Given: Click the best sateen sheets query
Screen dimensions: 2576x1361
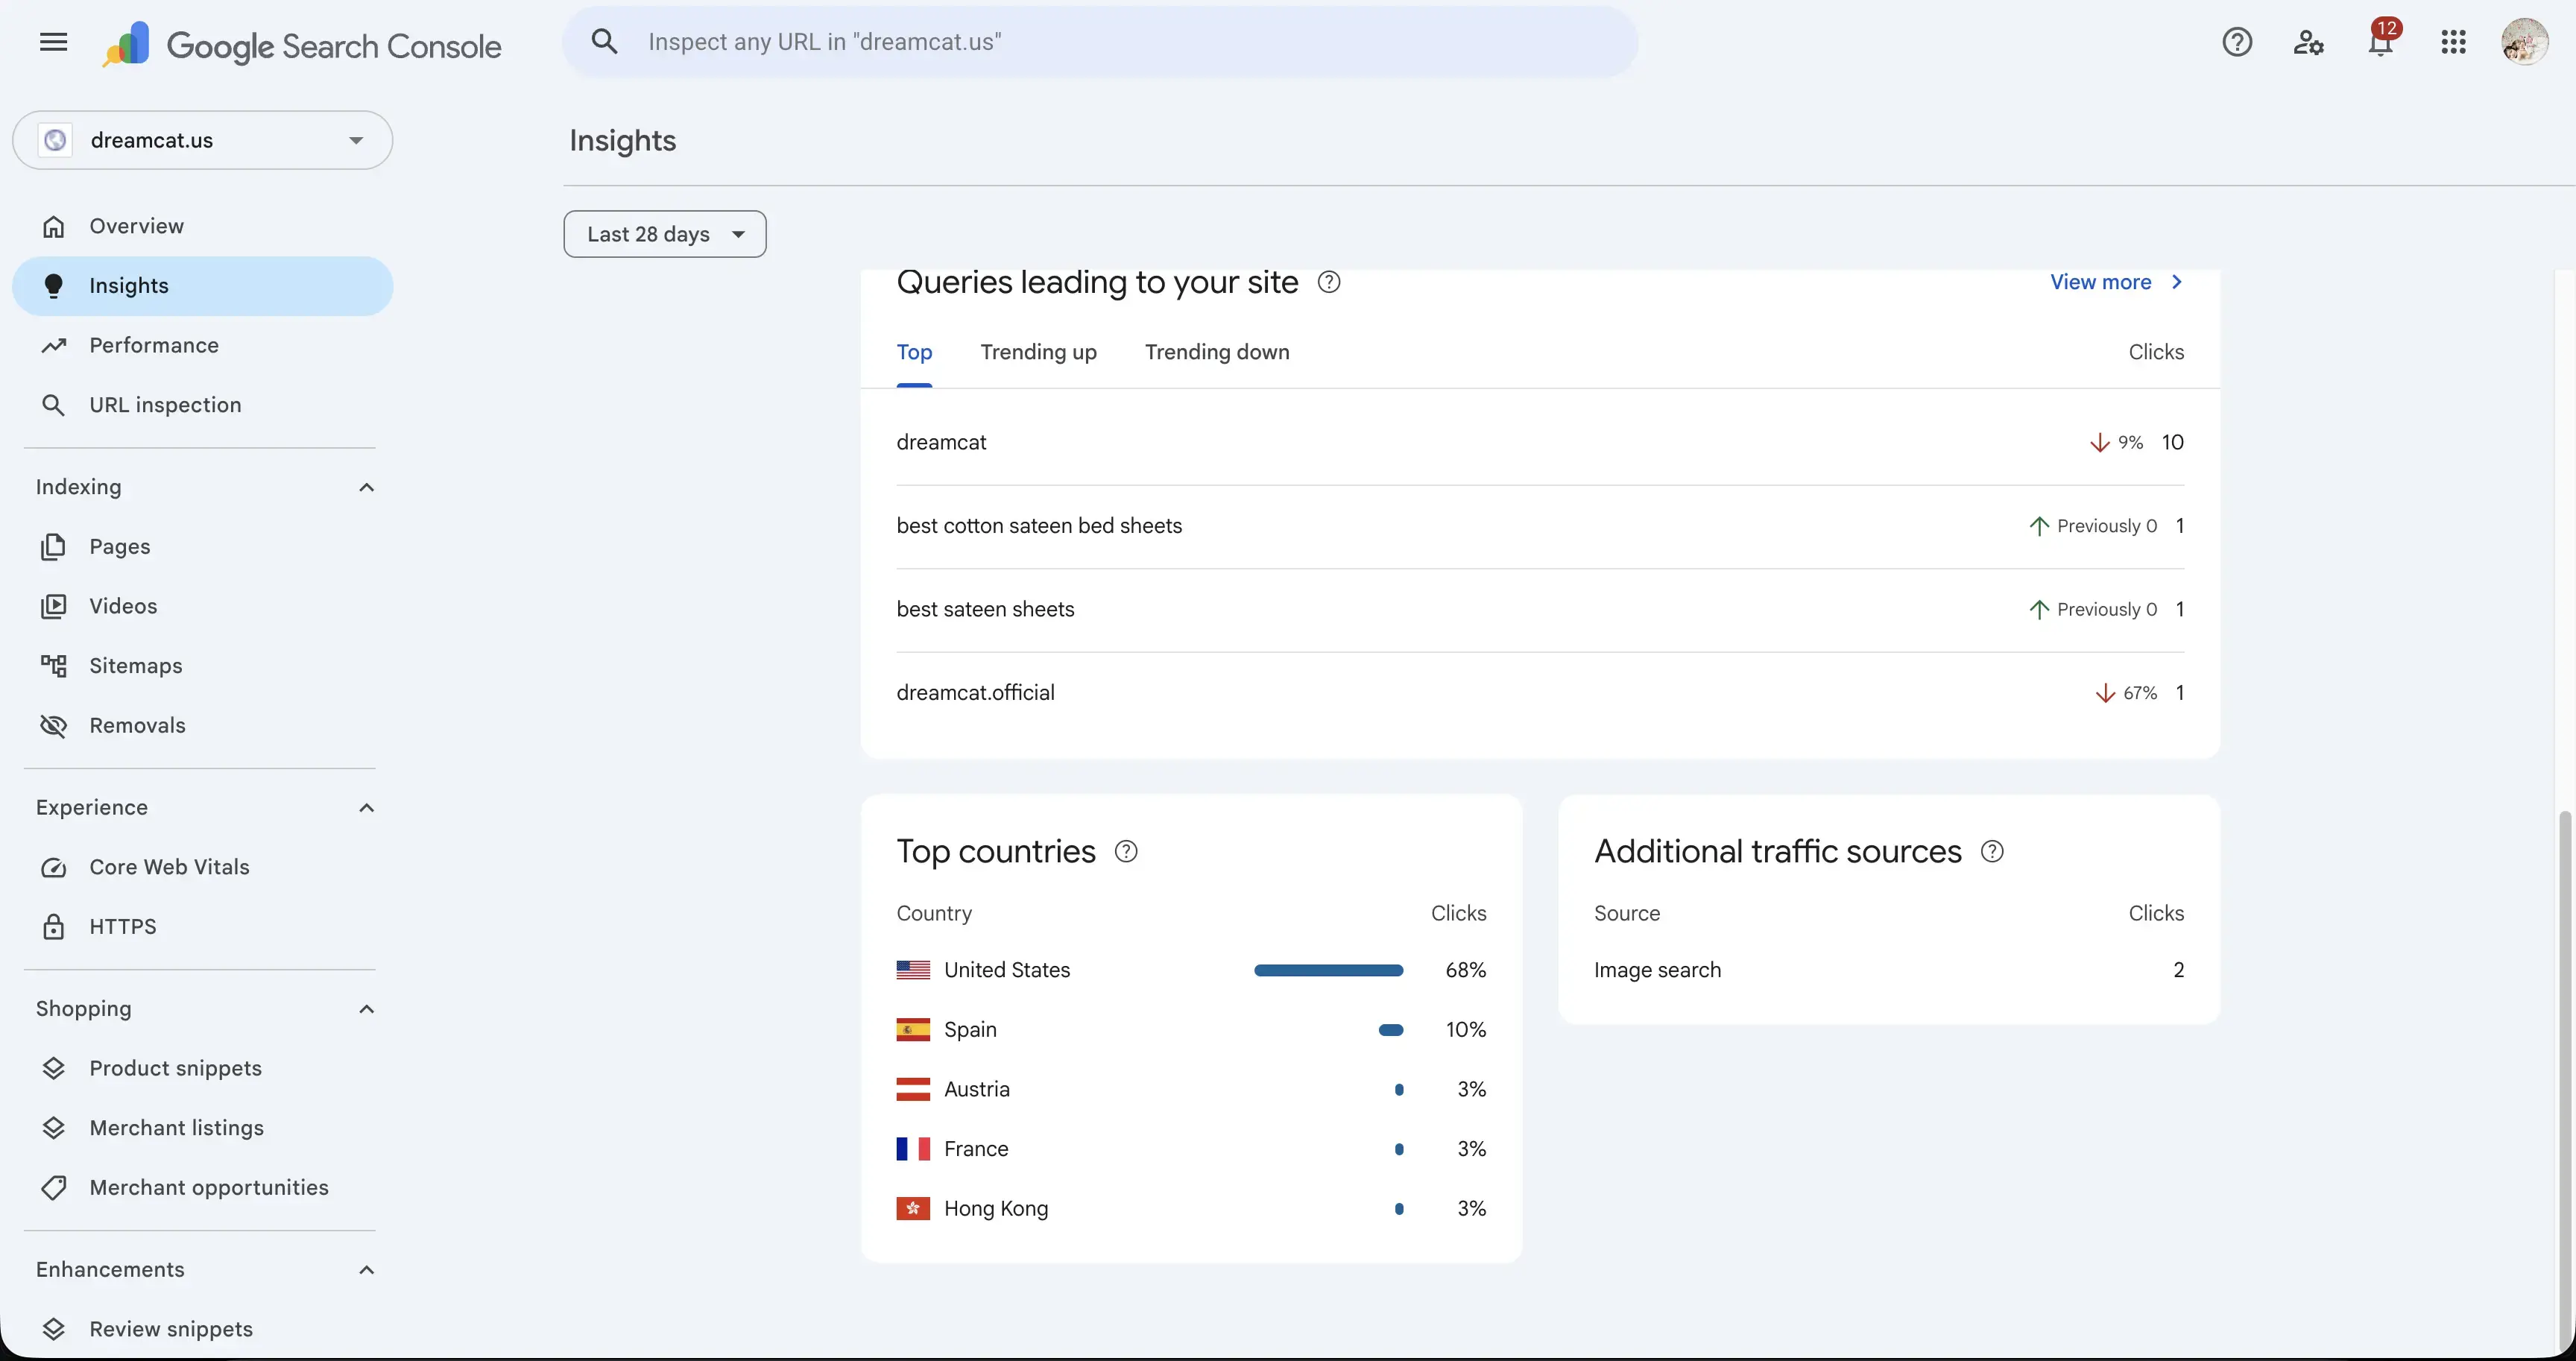Looking at the screenshot, I should [1540, 610].
